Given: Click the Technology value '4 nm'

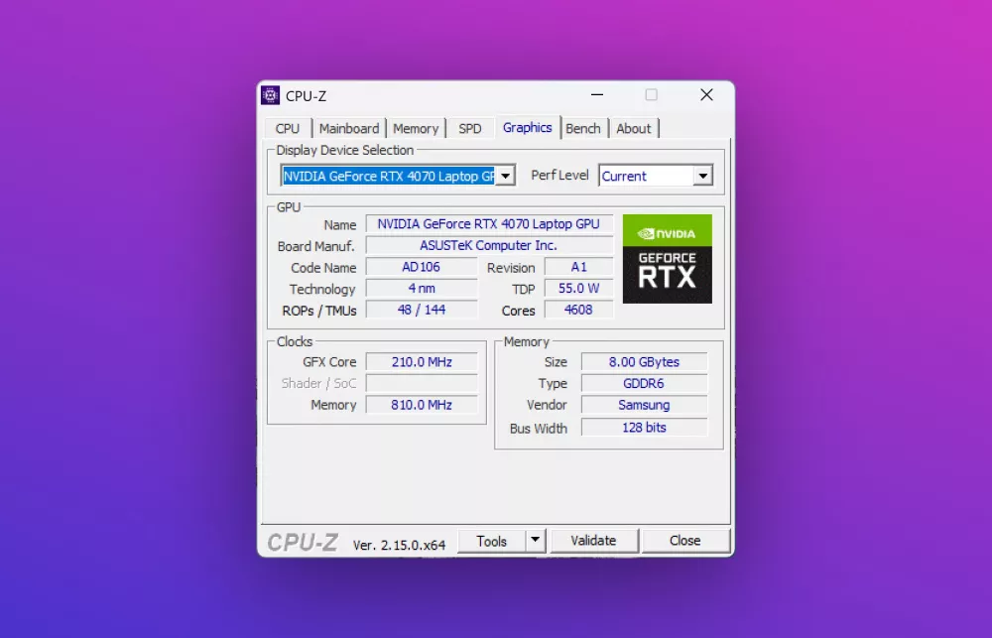Looking at the screenshot, I should click(422, 289).
